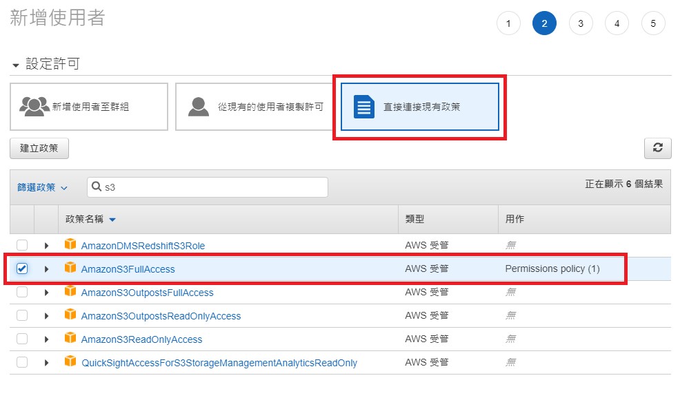The image size is (689, 400).
Task: Click the 建立政策 button
Action: [x=39, y=148]
